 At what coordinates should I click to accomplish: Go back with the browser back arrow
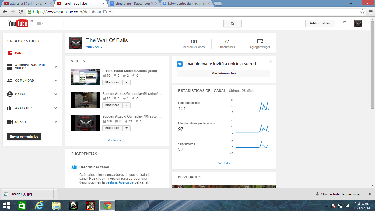tap(4, 12)
